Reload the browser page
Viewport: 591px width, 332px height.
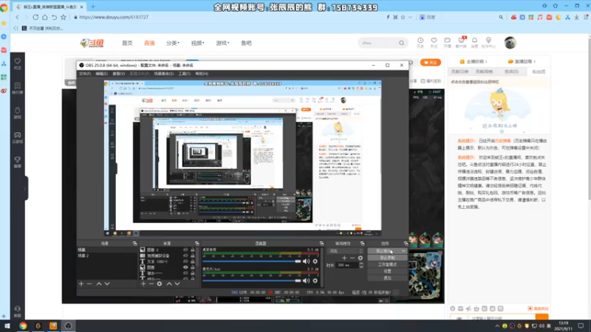35,17
